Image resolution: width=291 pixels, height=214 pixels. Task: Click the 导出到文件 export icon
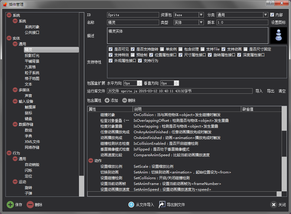[x=162, y=205]
